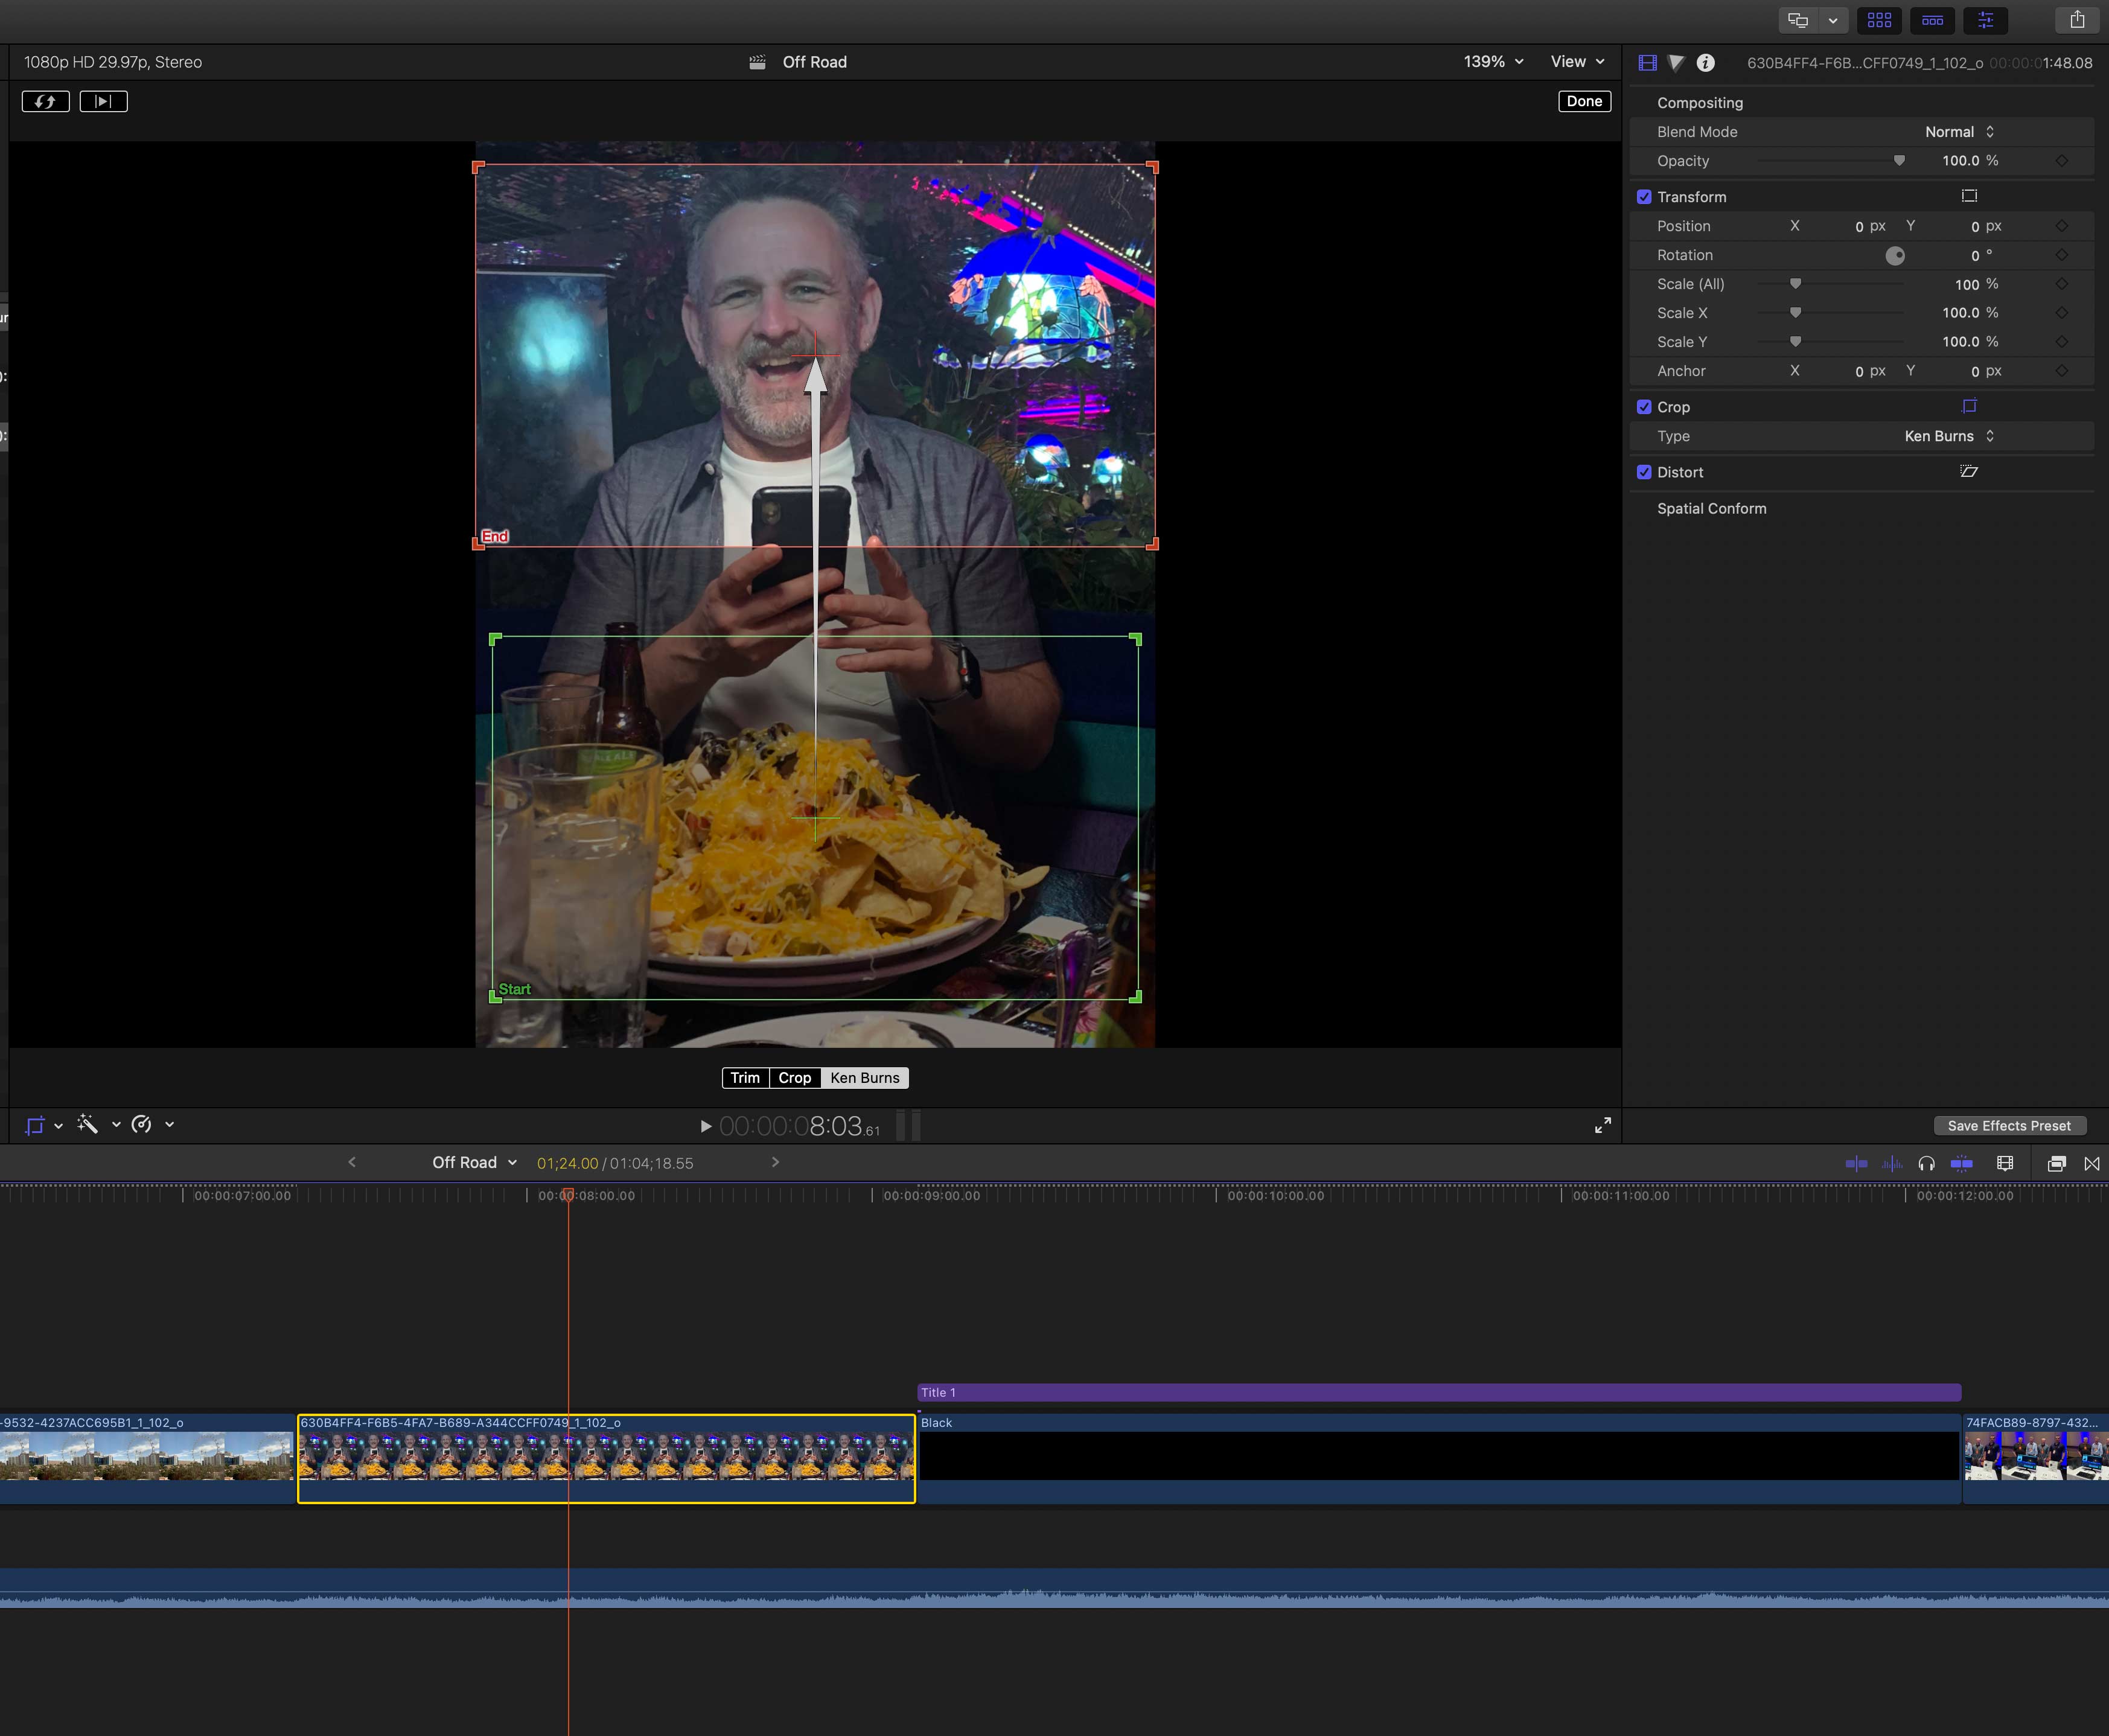Add keyframe for Rotation
This screenshot has height=1736, width=2109.
pos(2061,255)
